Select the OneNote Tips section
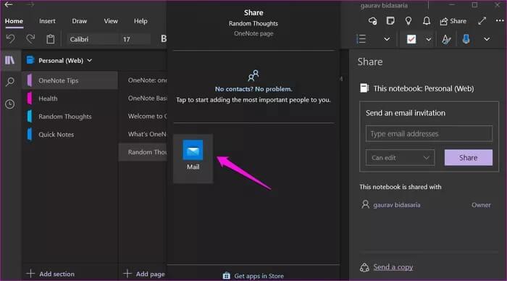507x281 pixels. (x=70, y=80)
